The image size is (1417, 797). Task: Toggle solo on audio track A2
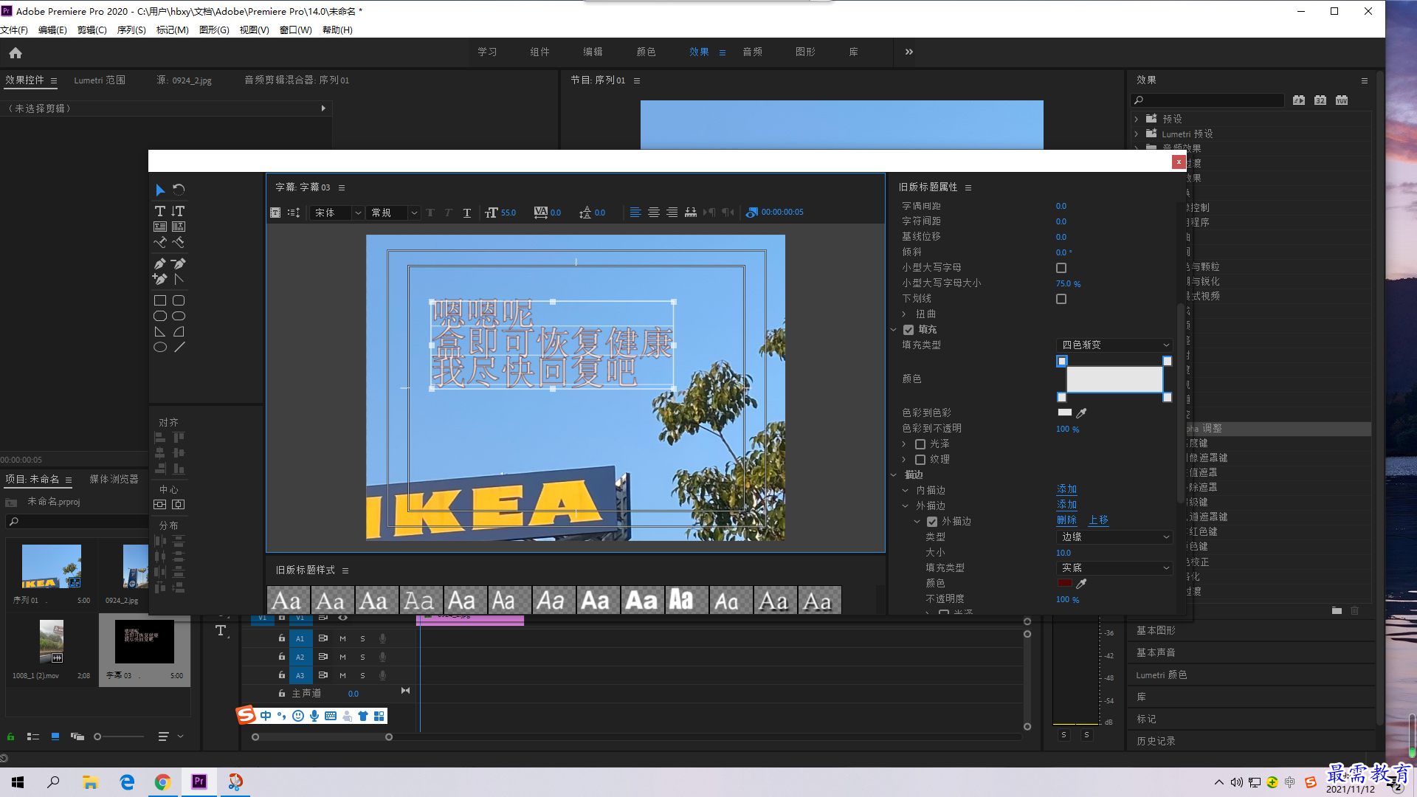(x=362, y=657)
